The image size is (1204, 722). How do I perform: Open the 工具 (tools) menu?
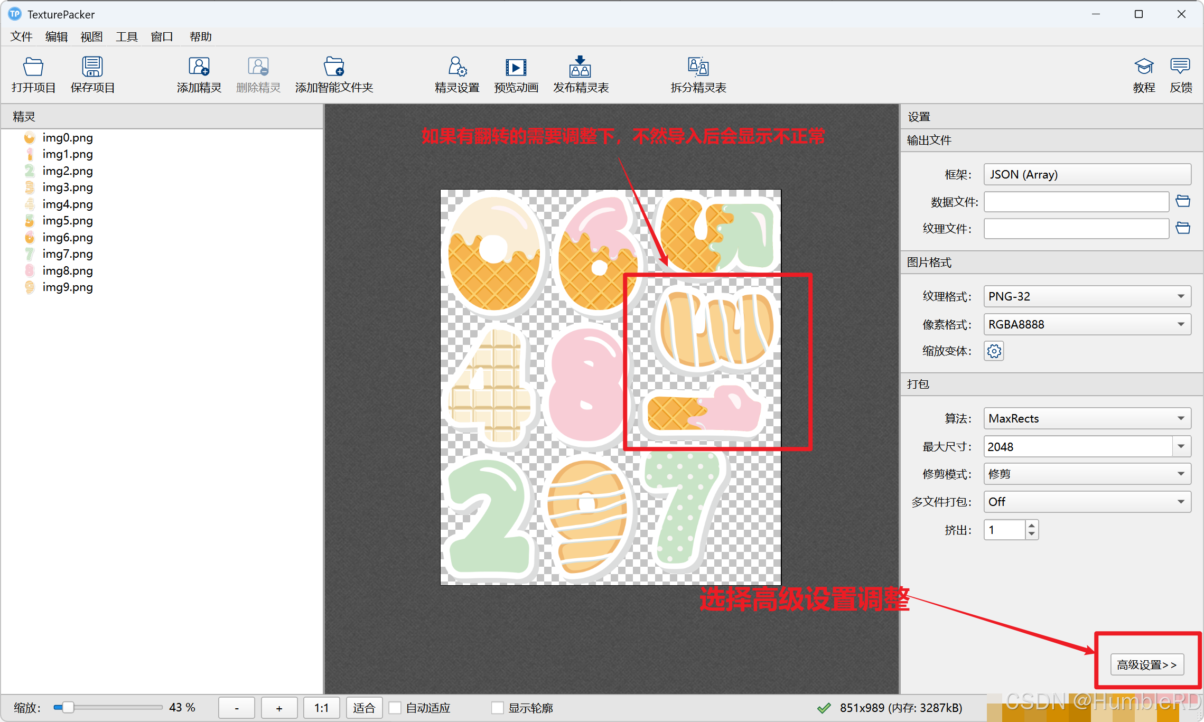(x=126, y=37)
